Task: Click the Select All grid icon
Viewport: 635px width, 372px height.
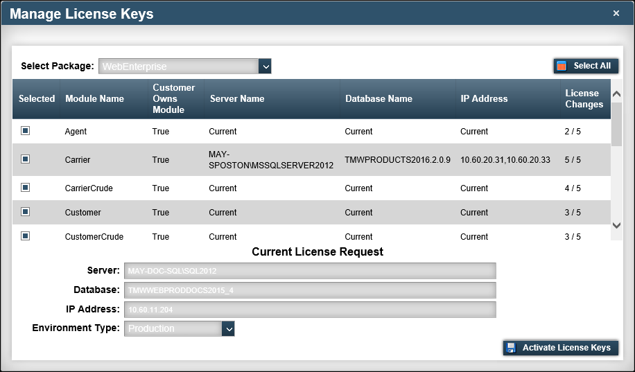Action: click(562, 66)
